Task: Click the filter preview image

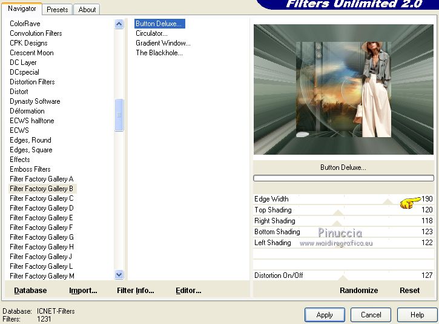Action: coord(343,89)
